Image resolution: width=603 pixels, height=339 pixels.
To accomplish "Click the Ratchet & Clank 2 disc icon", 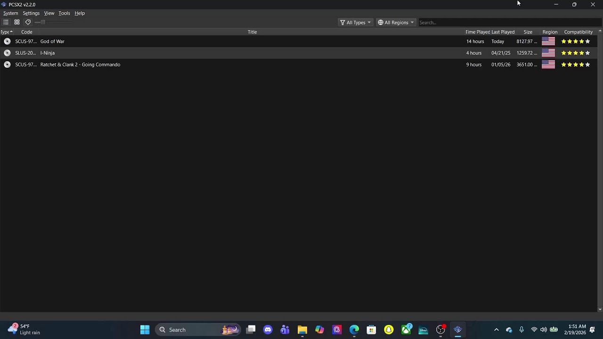I will point(7,65).
